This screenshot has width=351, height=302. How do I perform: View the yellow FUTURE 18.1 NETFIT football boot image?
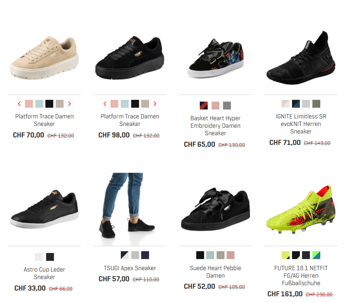[x=301, y=209]
